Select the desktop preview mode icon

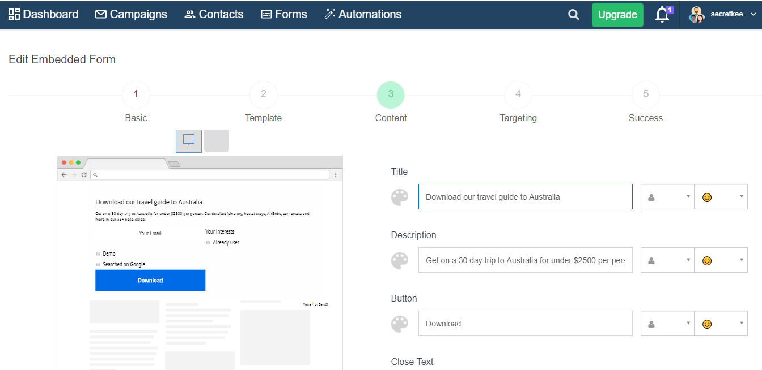(188, 141)
